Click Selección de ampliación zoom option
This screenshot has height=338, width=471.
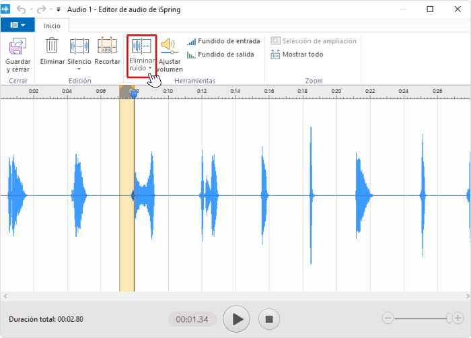[x=314, y=41]
